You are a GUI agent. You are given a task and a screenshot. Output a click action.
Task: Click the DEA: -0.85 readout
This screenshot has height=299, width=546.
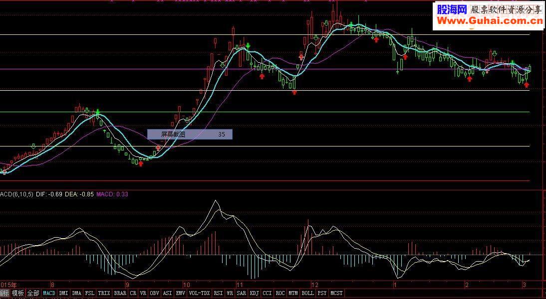(x=79, y=194)
